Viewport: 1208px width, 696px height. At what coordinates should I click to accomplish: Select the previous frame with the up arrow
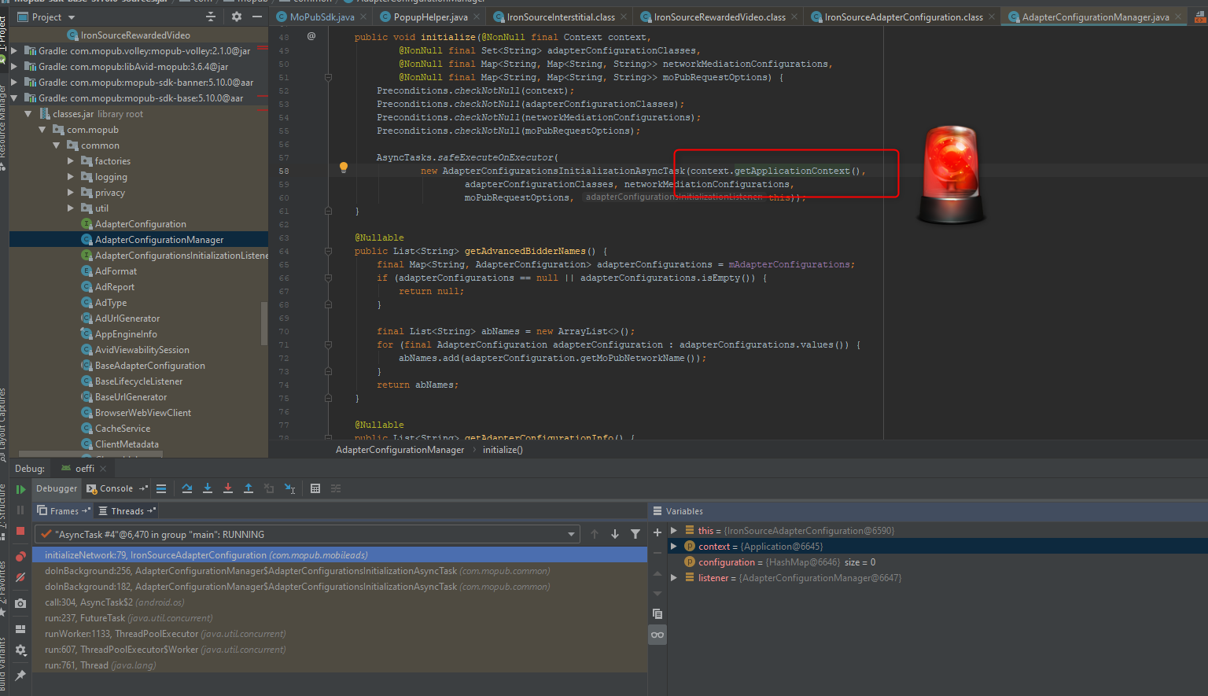click(595, 534)
